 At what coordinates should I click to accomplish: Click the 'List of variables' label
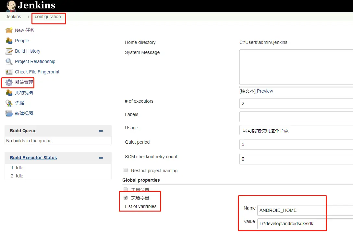tap(141, 206)
